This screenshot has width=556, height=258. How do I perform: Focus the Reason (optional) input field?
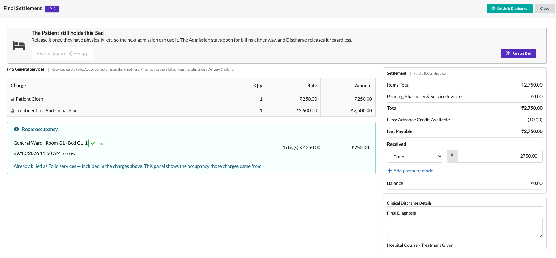(x=63, y=53)
